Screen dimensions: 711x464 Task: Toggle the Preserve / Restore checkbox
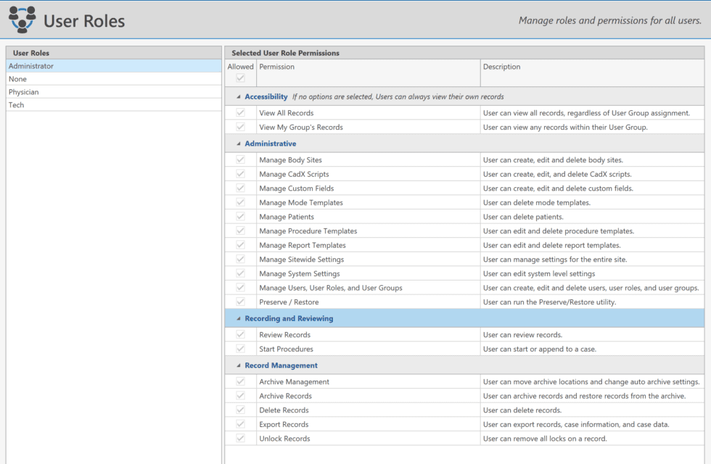(x=240, y=302)
